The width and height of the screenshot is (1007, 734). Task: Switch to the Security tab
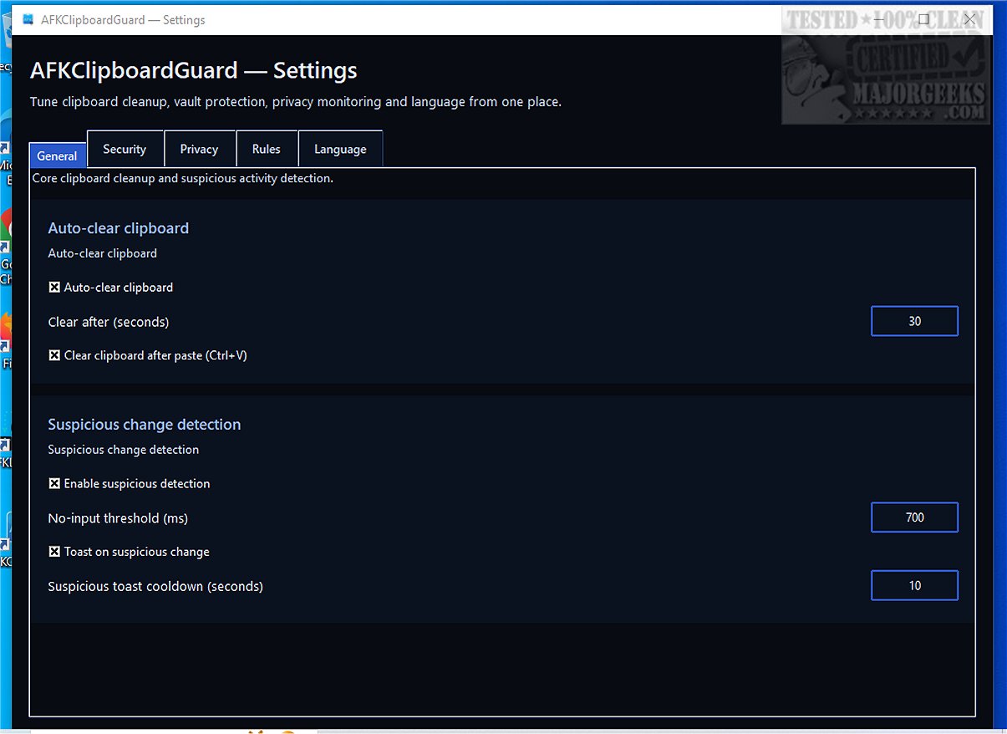125,150
